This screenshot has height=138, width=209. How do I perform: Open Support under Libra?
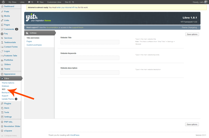pyautogui.click(x=5, y=96)
